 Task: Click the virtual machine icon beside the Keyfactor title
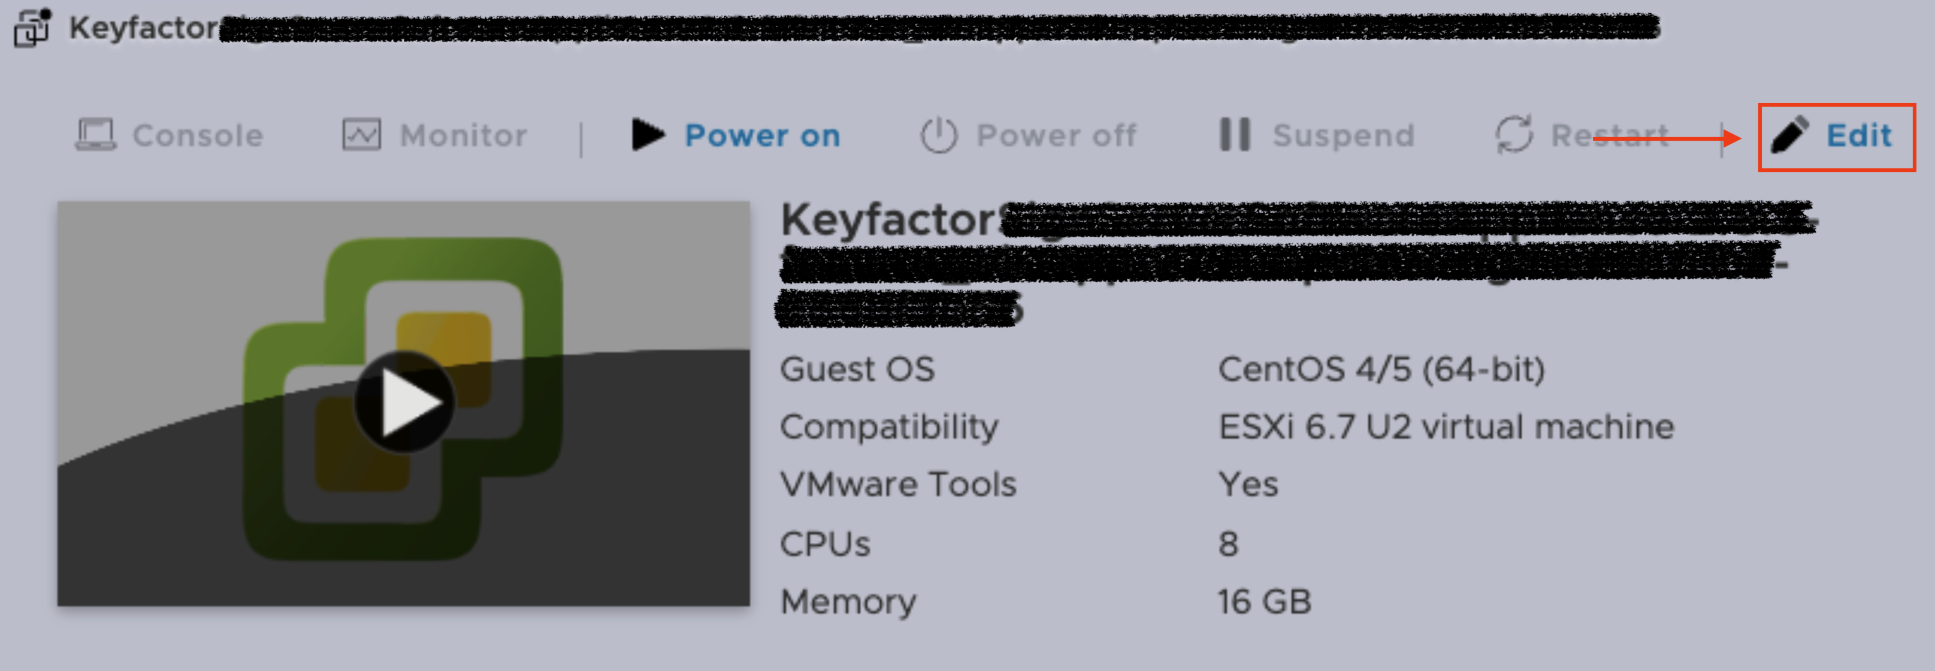tap(32, 28)
